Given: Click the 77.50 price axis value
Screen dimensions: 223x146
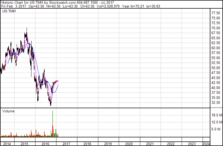Looking at the screenshot, I should click(x=216, y=13).
